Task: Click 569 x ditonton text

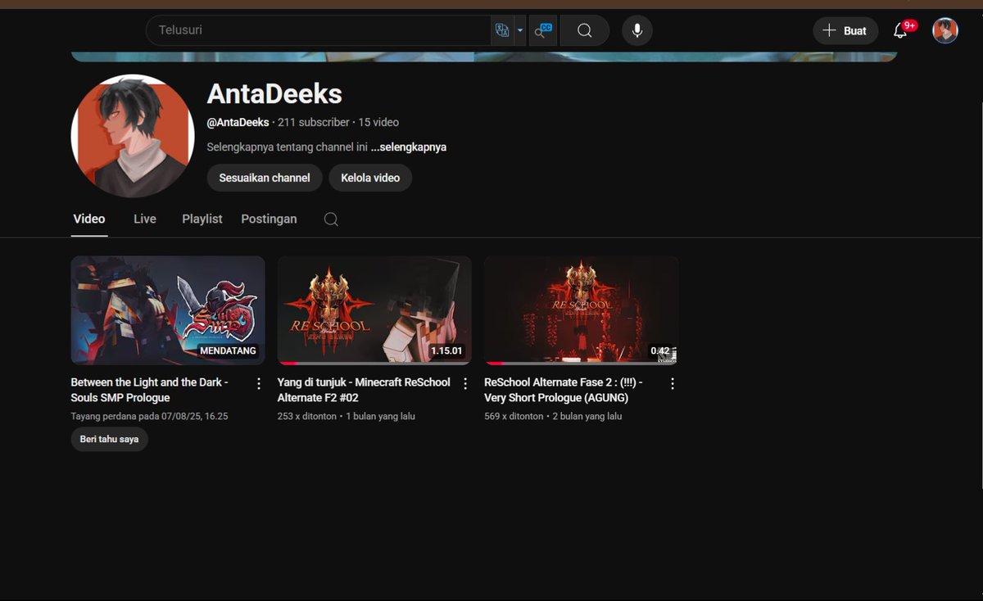Action: click(x=514, y=416)
